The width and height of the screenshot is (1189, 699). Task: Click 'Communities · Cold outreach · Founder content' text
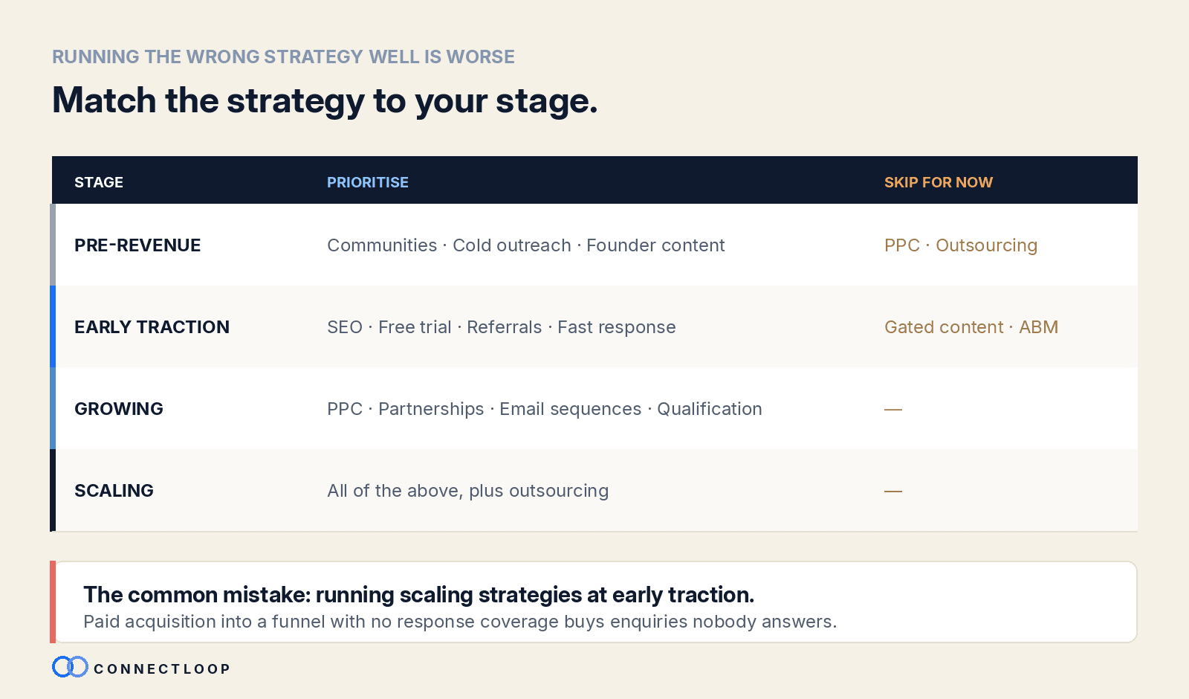click(x=526, y=245)
